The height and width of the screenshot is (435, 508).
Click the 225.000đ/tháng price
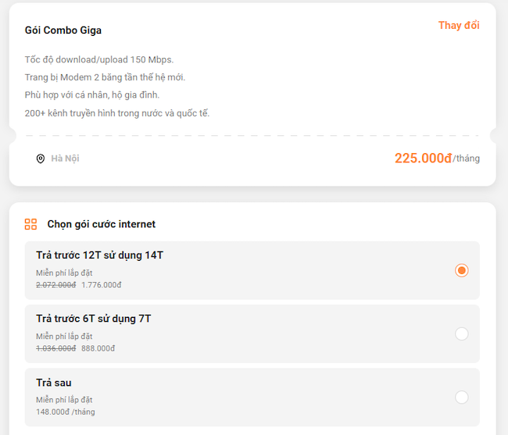437,159
